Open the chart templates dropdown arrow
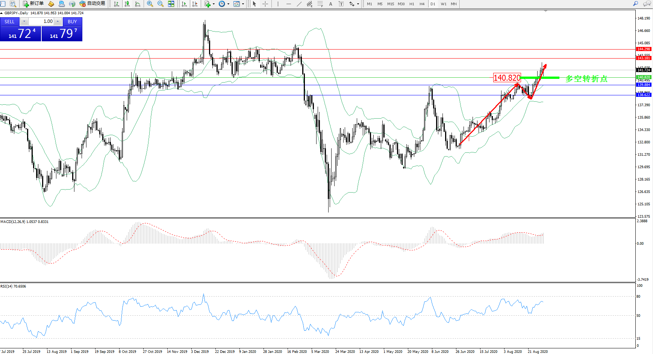 coord(243,4)
